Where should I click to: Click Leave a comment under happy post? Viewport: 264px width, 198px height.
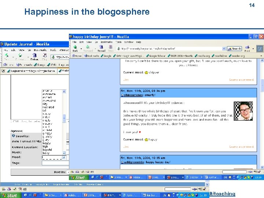coord(241,147)
